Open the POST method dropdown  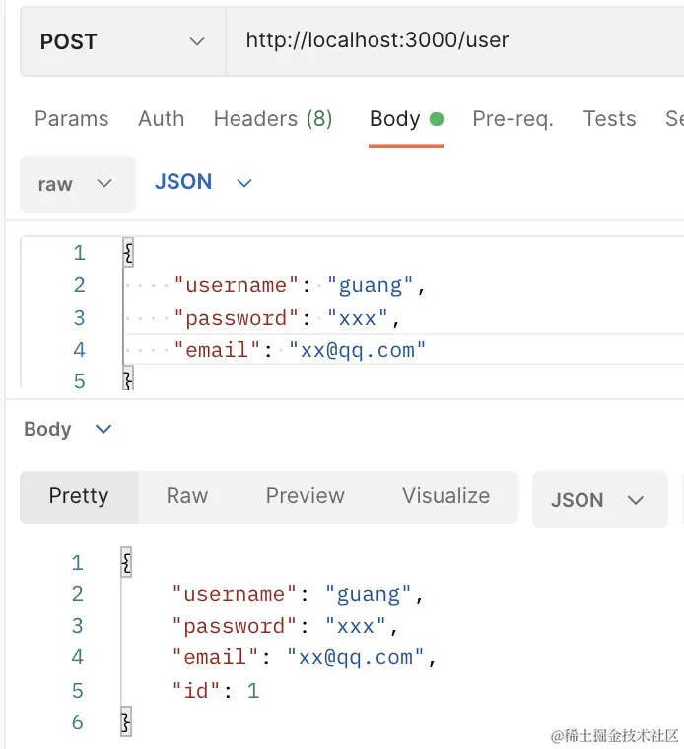pos(122,41)
